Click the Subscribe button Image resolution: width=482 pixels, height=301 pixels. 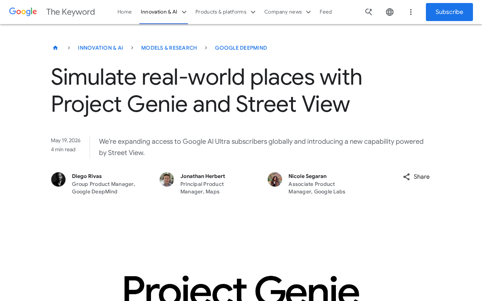coord(449,12)
